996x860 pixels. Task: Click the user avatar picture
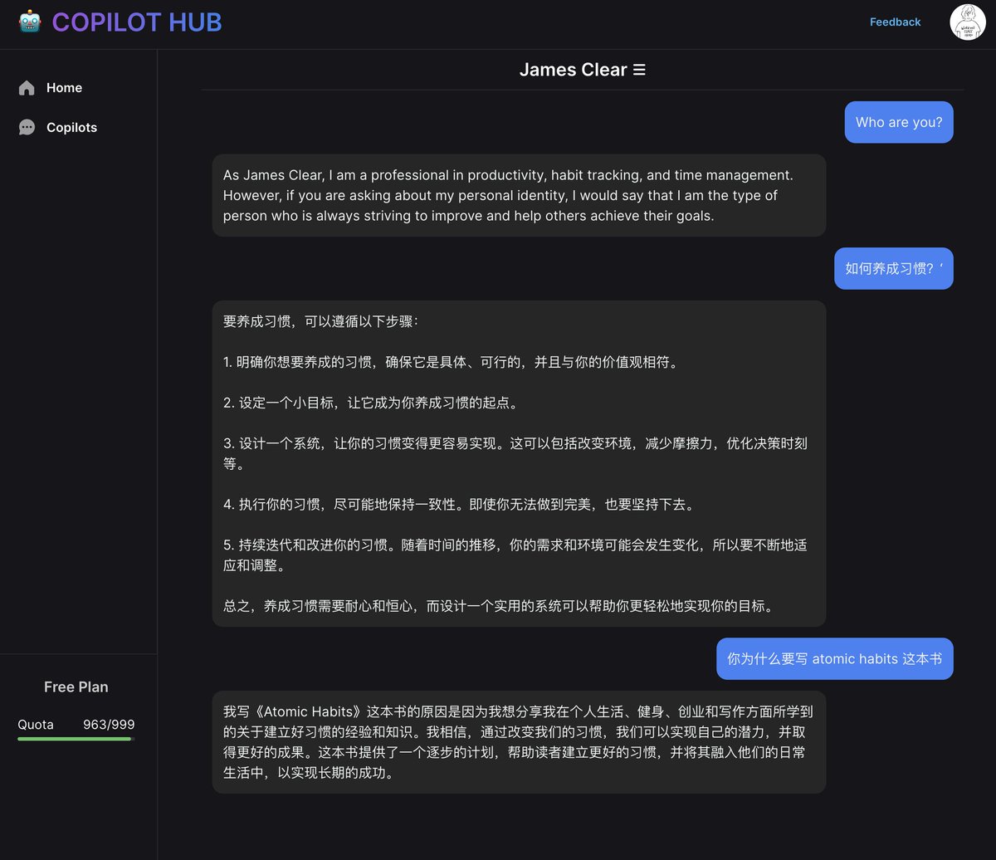pos(968,22)
